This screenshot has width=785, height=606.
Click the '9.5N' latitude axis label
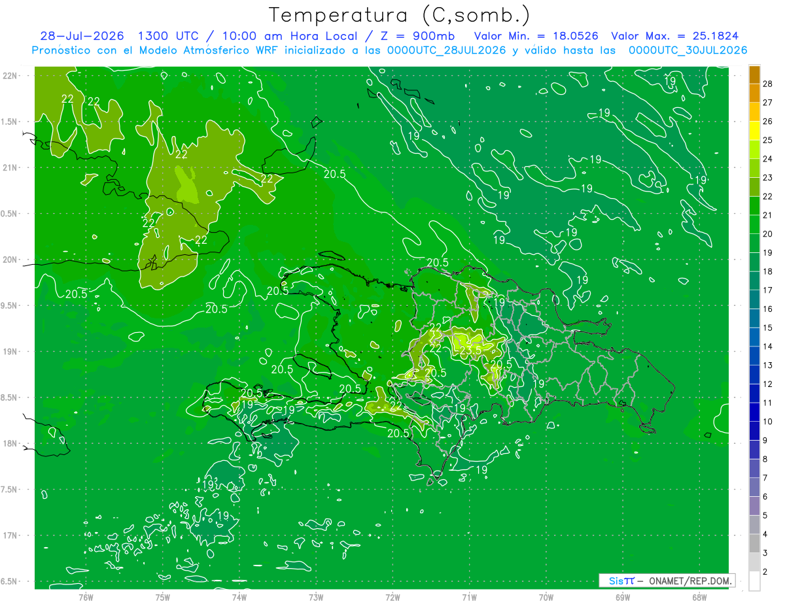pyautogui.click(x=9, y=305)
